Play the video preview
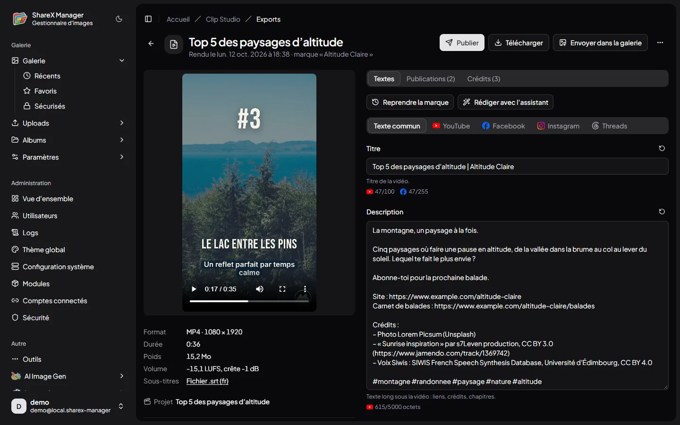680x425 pixels. [x=194, y=289]
